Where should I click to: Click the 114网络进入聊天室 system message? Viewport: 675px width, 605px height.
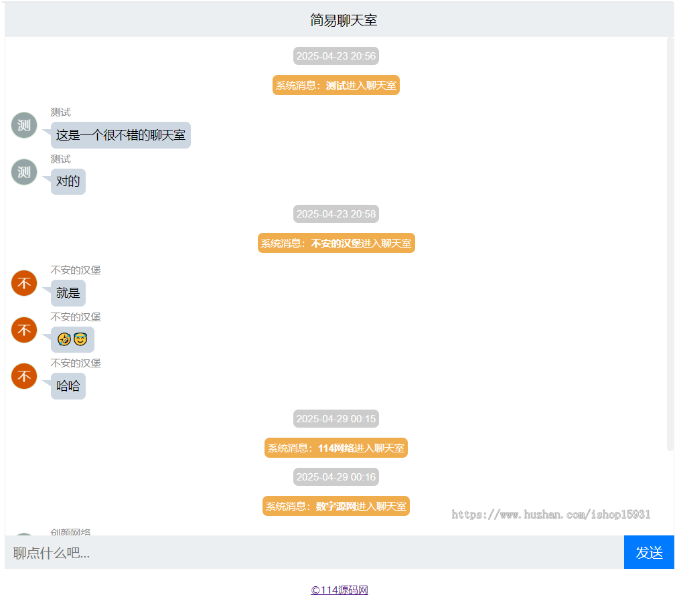click(335, 448)
